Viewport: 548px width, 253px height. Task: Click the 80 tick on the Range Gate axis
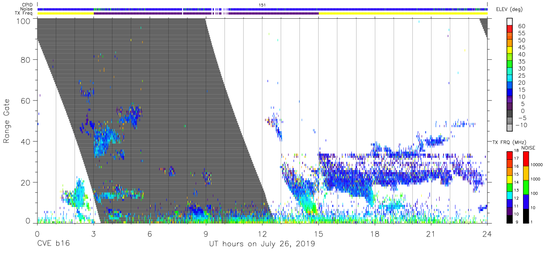click(25, 60)
